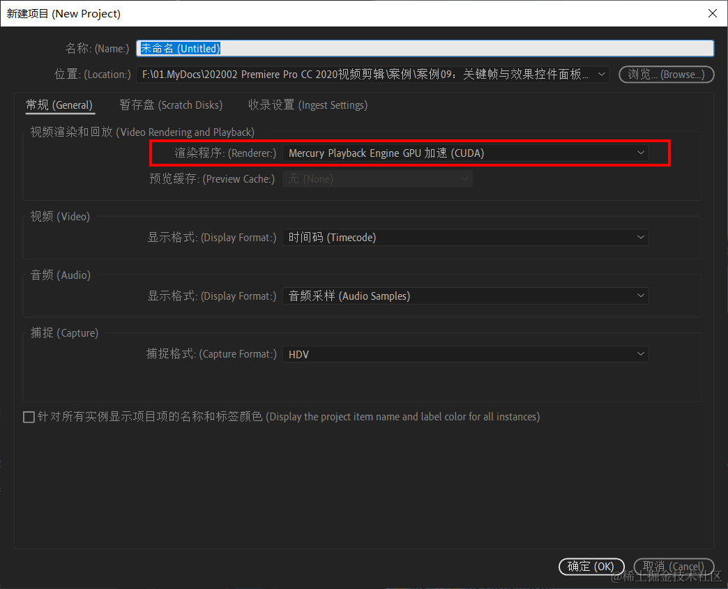Open the Scratch Disks tab
The height and width of the screenshot is (589, 728).
(171, 105)
